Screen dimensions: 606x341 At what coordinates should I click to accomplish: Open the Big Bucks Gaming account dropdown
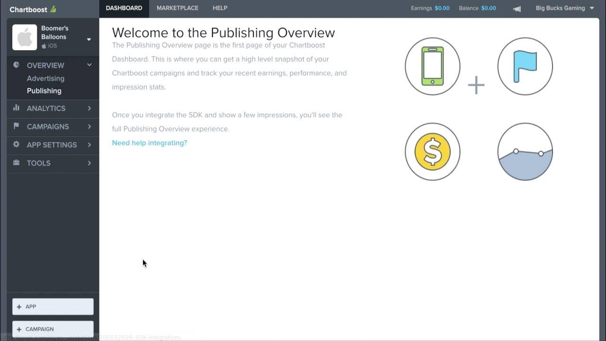pos(565,8)
